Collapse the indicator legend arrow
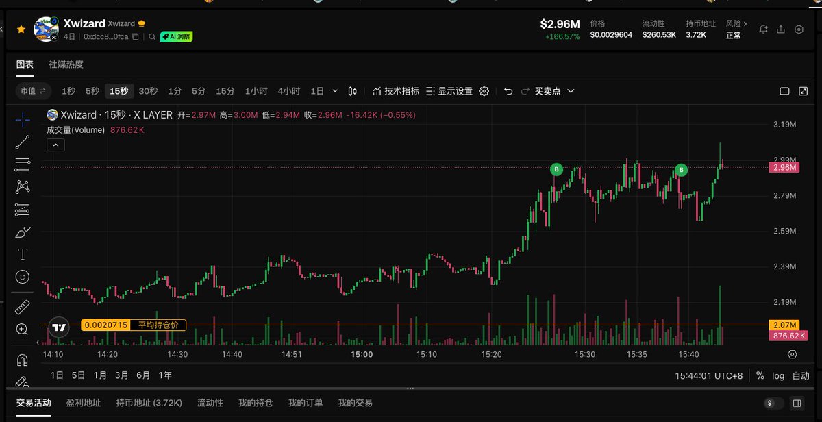Image resolution: width=822 pixels, height=422 pixels. click(55, 145)
